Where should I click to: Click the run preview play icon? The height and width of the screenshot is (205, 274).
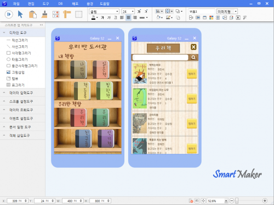point(9,14)
